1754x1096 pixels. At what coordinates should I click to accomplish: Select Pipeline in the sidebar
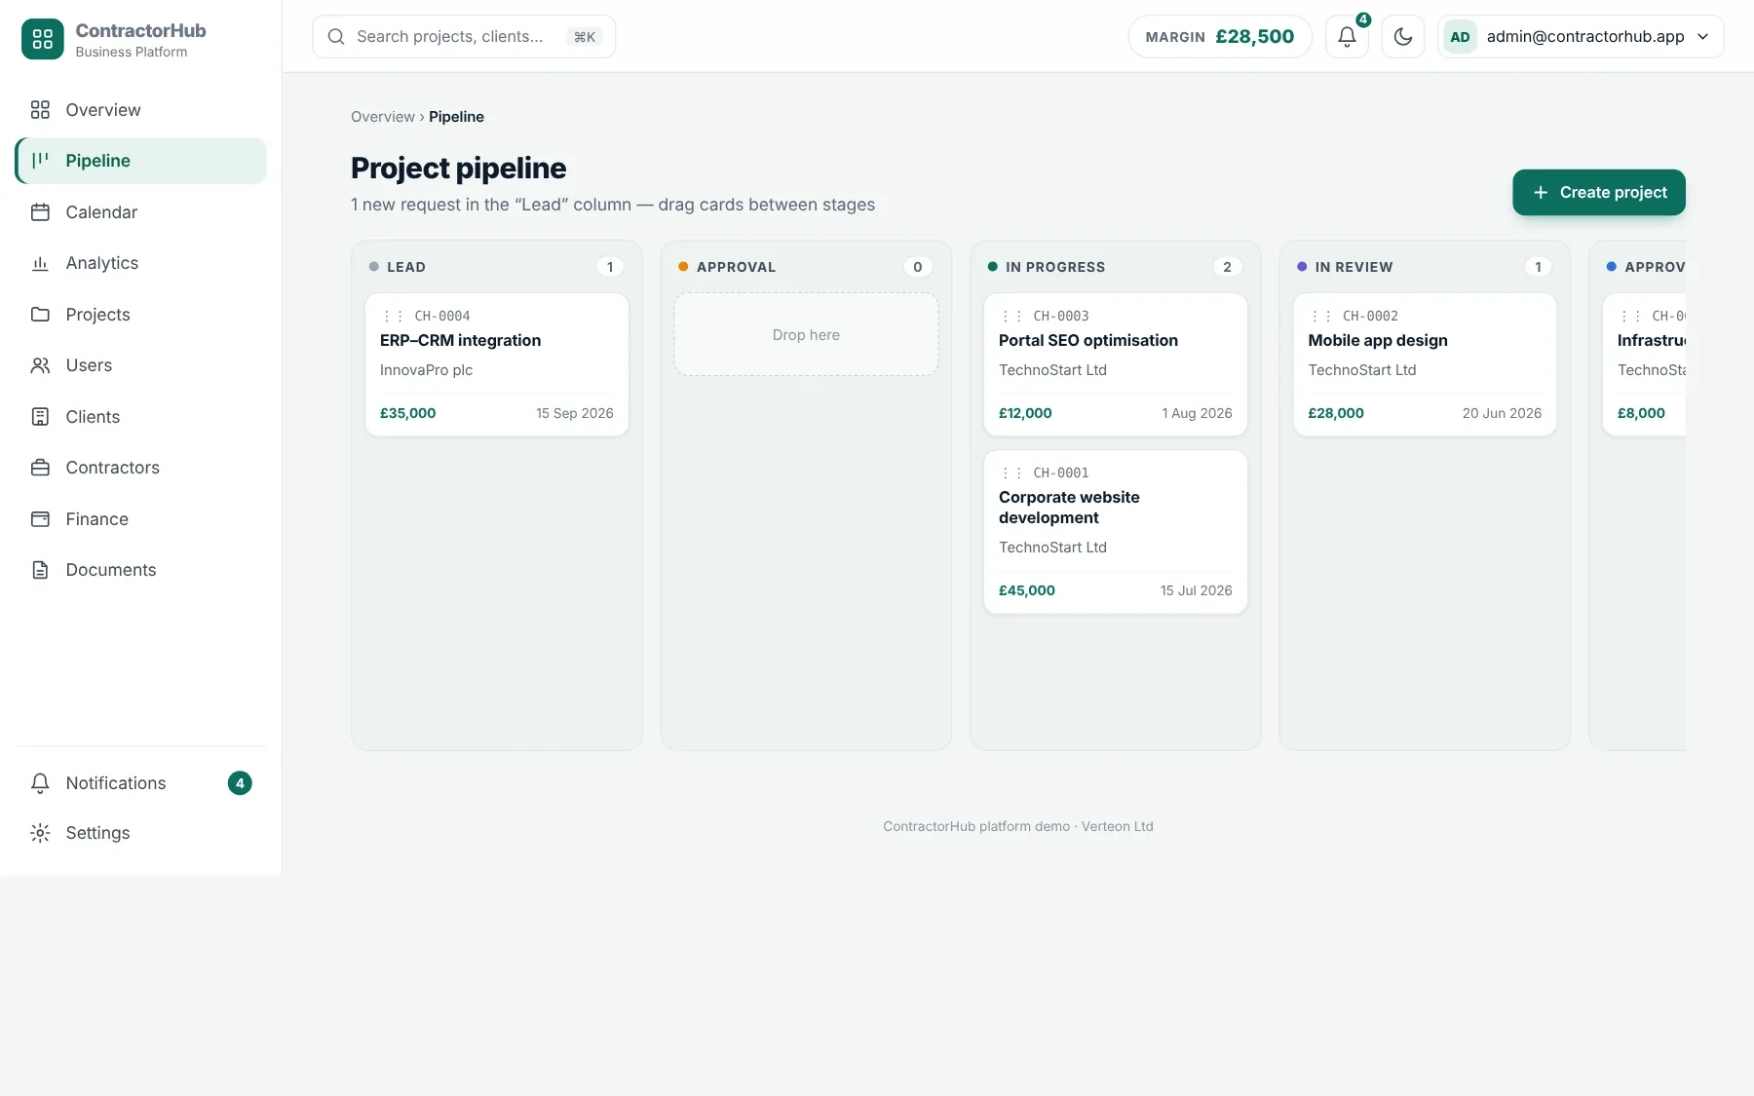pos(141,161)
